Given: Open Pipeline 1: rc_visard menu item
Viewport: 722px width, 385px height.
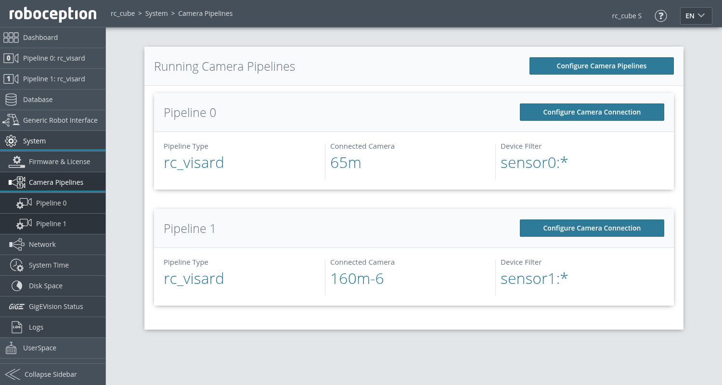Looking at the screenshot, I should pos(54,79).
